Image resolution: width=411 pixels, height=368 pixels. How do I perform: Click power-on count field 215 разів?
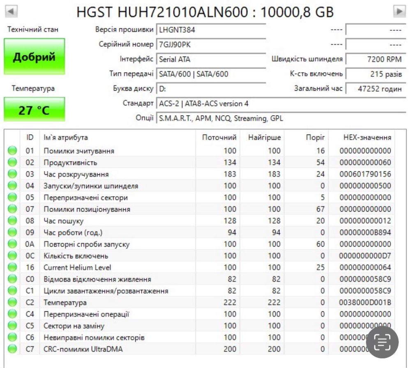pyautogui.click(x=376, y=74)
